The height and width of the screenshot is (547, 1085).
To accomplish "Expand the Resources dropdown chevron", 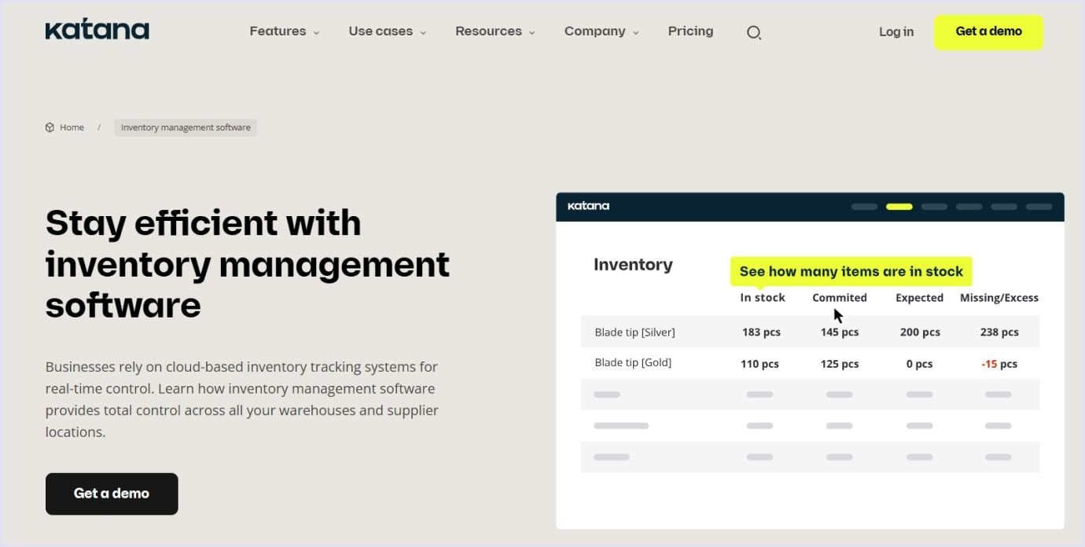I will 531,33.
